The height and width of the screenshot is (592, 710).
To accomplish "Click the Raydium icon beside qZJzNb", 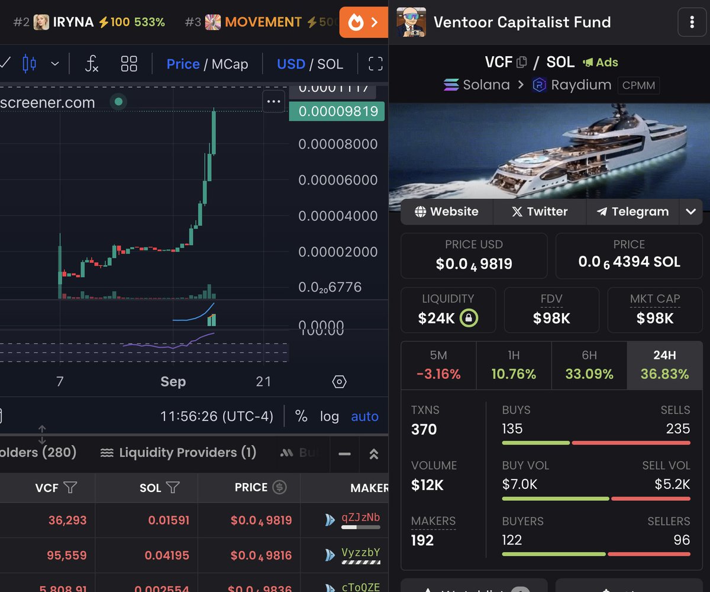I will click(330, 520).
